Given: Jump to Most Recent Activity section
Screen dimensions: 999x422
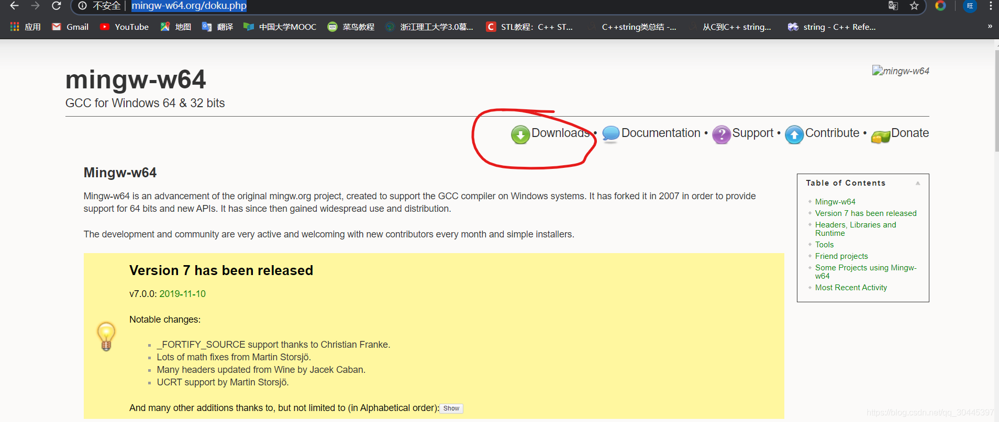Looking at the screenshot, I should pos(851,288).
